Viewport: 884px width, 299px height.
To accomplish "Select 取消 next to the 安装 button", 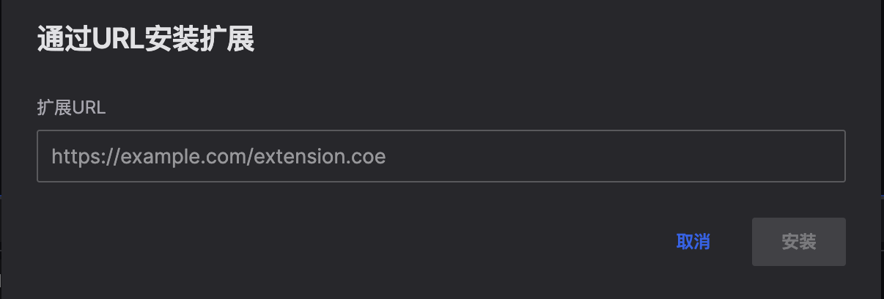I will coord(693,242).
